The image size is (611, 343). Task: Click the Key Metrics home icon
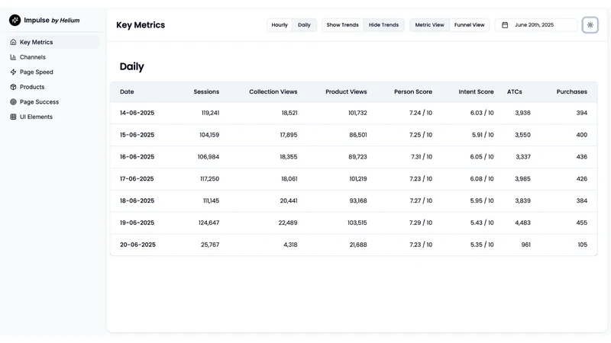pos(13,42)
